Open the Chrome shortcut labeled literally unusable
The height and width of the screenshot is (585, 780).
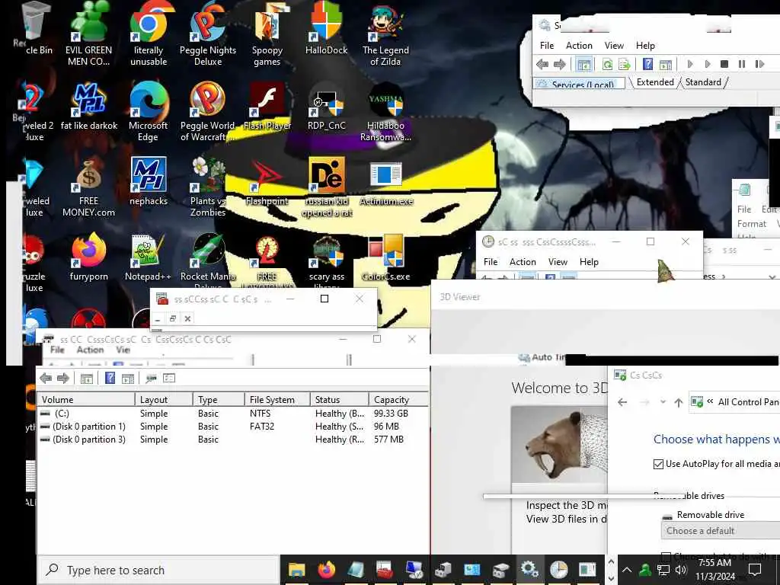tap(149, 34)
